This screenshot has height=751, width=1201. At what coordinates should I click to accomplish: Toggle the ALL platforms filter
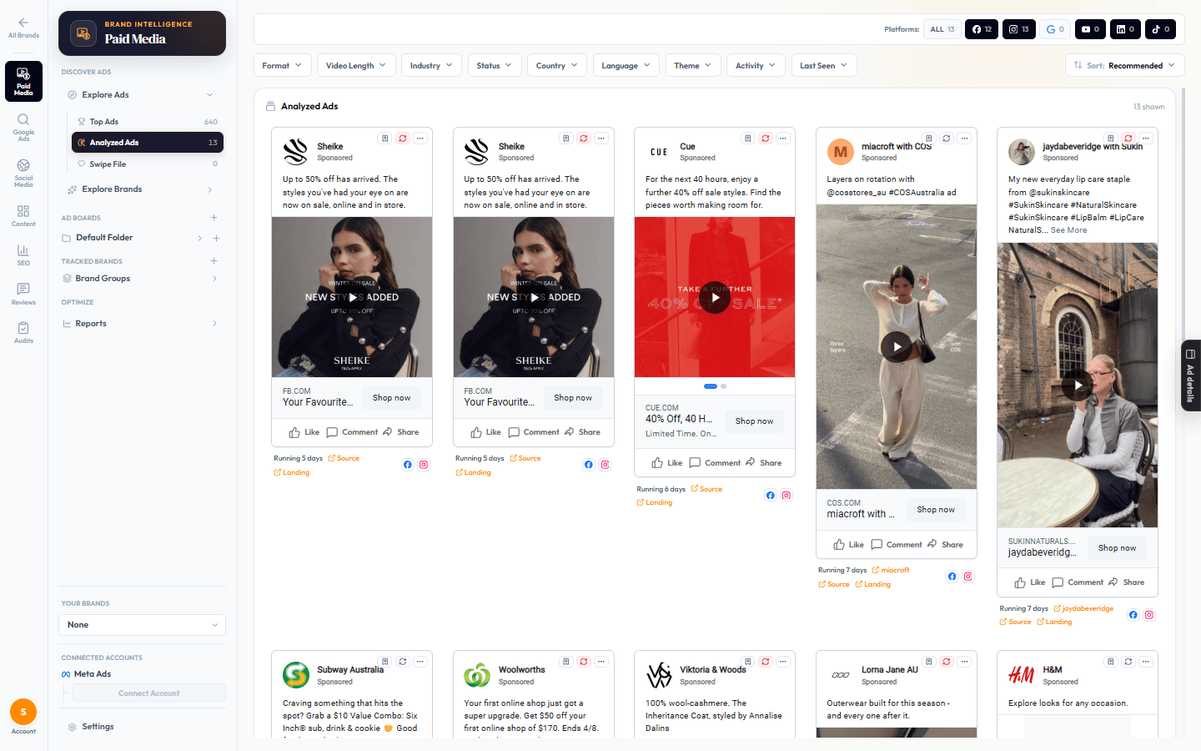[942, 29]
